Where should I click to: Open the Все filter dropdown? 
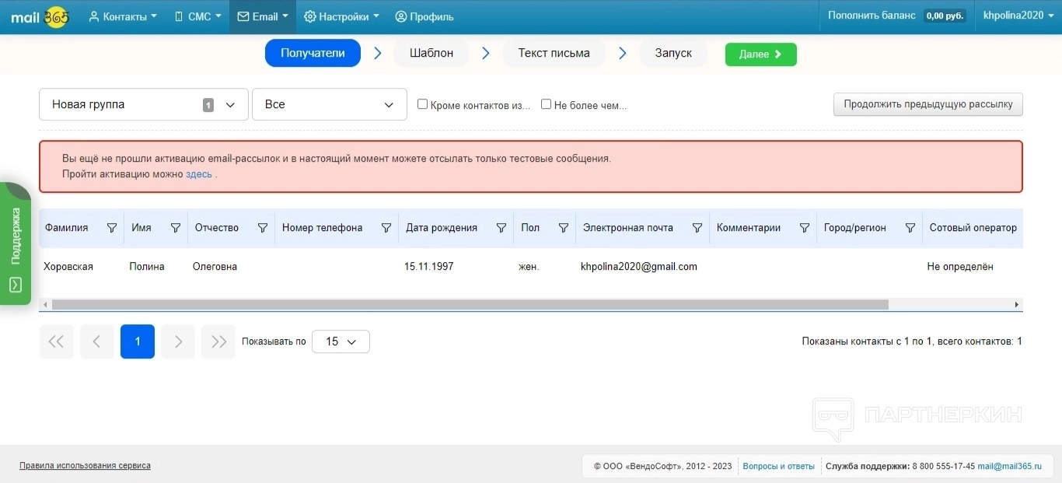click(x=330, y=104)
